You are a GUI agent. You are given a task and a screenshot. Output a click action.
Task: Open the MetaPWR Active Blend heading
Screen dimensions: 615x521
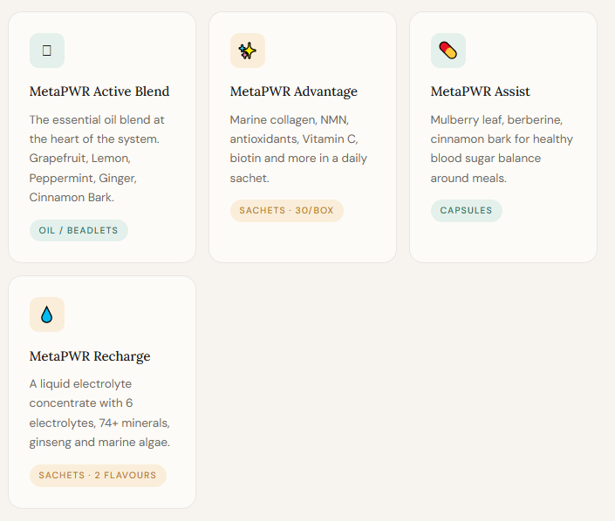tap(99, 91)
